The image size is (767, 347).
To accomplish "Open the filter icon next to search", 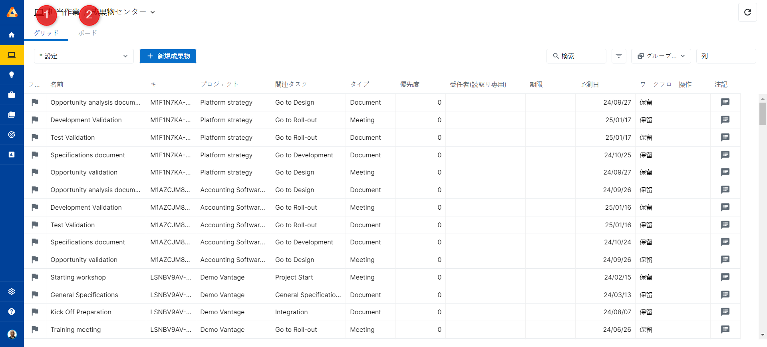I will point(618,56).
